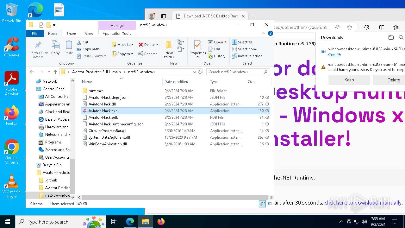Click the Open file link
405x228 pixels.
tap(334, 54)
